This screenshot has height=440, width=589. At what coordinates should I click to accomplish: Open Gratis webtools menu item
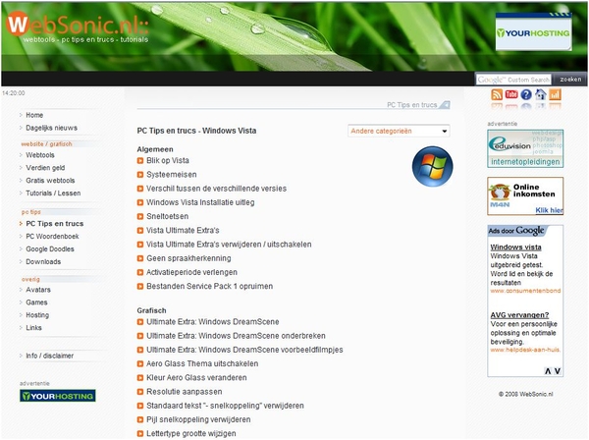(50, 181)
